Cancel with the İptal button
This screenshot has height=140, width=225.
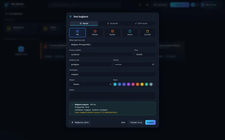pyautogui.click(x=123, y=122)
